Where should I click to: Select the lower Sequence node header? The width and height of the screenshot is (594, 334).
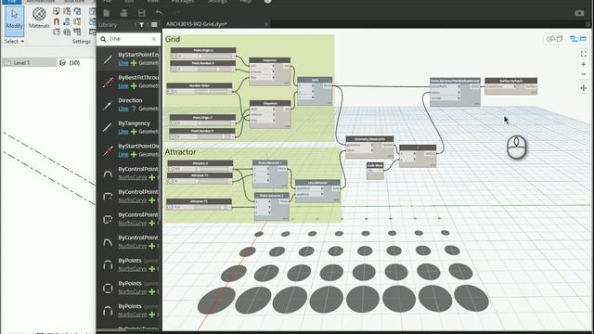click(x=270, y=103)
